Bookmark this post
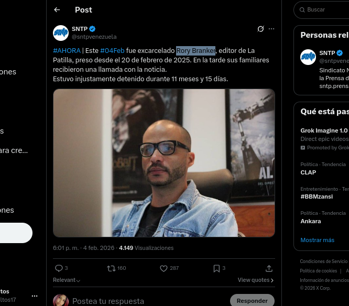The image size is (349, 306). (216, 268)
